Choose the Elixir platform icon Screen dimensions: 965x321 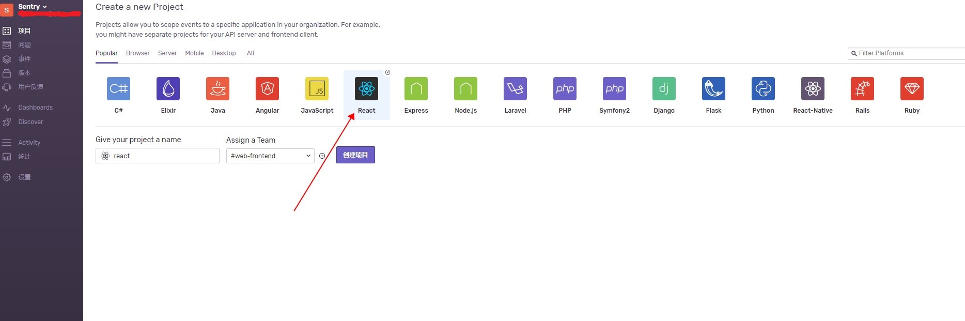(168, 88)
